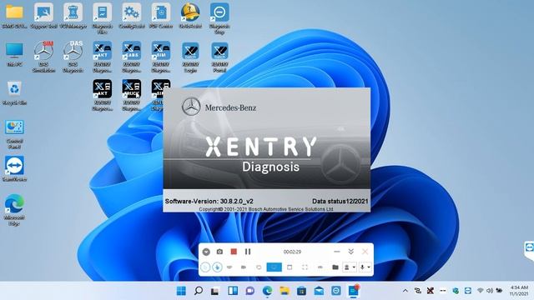Viewport: 534px width, 300px height.
Task: Open the This PC desktop icon
Action: point(14,54)
